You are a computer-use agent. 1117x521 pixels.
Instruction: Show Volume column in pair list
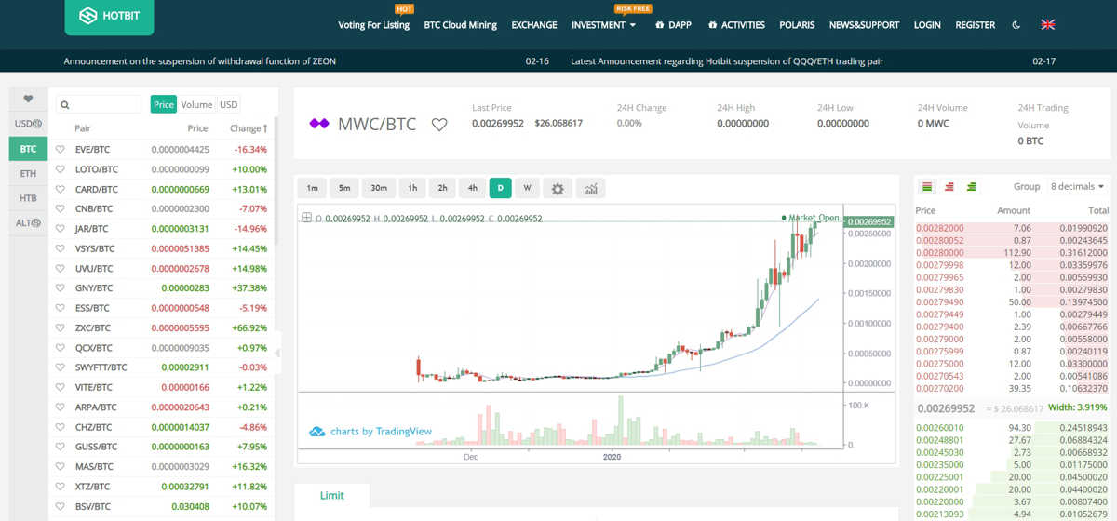click(x=196, y=105)
